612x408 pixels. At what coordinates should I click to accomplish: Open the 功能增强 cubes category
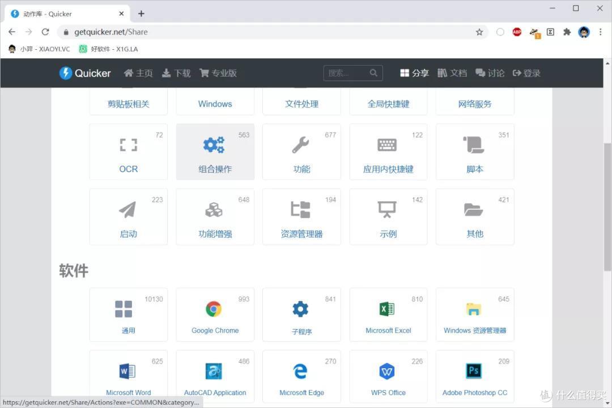point(215,216)
